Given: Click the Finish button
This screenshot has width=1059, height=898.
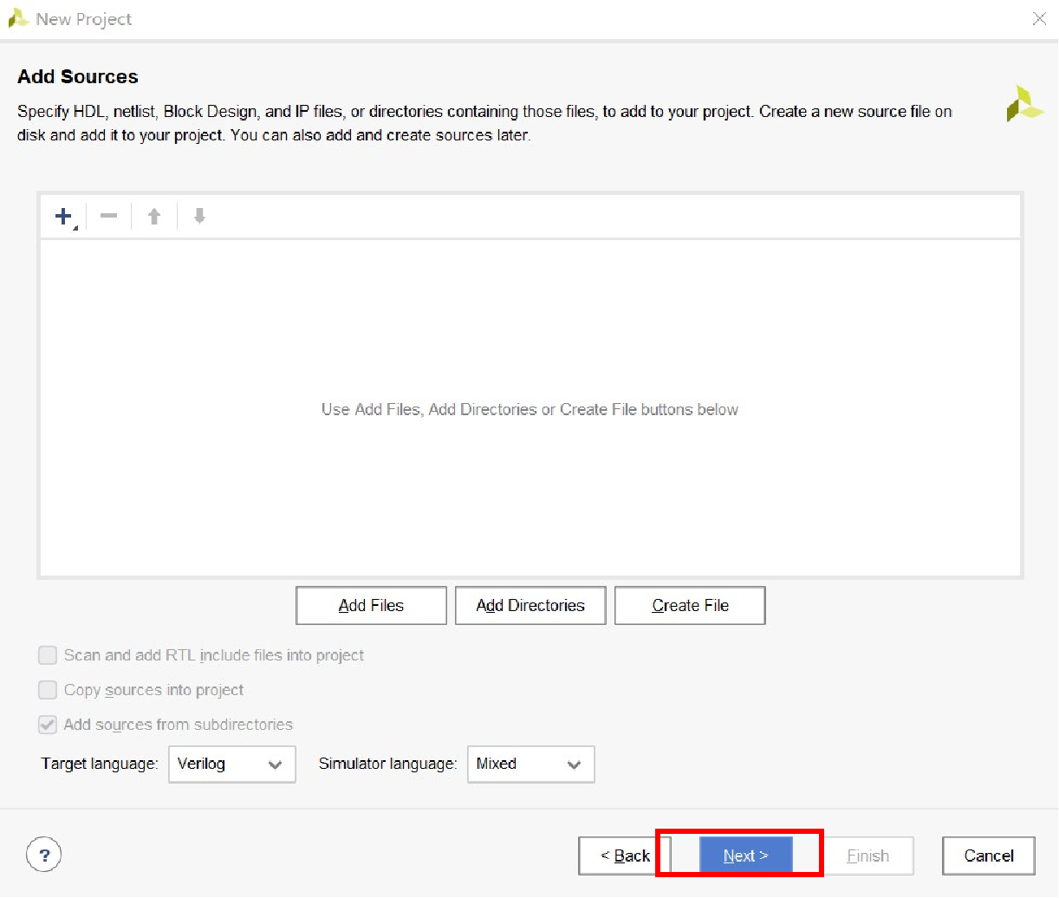Looking at the screenshot, I should point(867,856).
